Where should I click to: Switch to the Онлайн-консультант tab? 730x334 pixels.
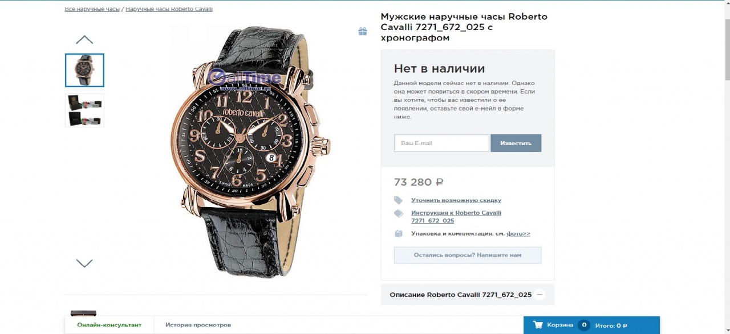pos(109,325)
